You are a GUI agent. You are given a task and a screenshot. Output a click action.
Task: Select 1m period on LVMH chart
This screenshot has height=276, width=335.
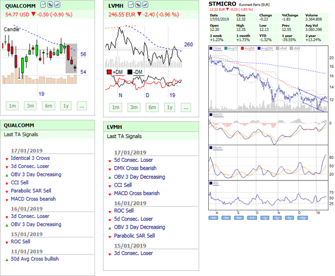[x=116, y=107]
